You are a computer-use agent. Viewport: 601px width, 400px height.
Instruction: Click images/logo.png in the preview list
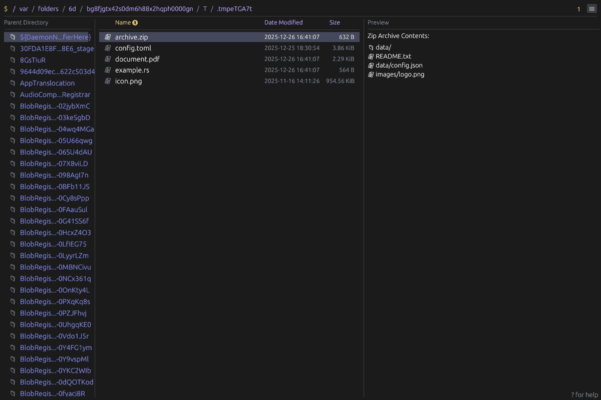[x=400, y=74]
